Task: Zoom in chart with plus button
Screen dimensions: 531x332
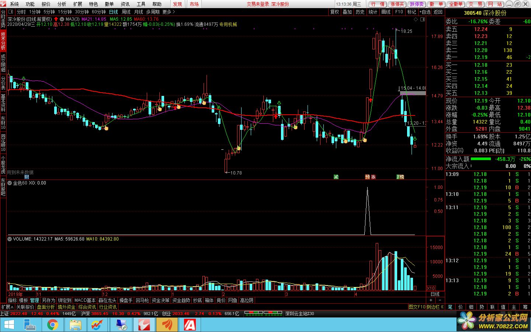Action: (x=431, y=301)
